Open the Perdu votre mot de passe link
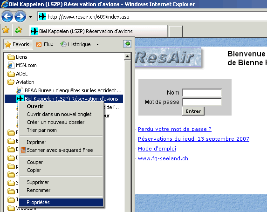Screen dimensions: 267x212 [175, 129]
